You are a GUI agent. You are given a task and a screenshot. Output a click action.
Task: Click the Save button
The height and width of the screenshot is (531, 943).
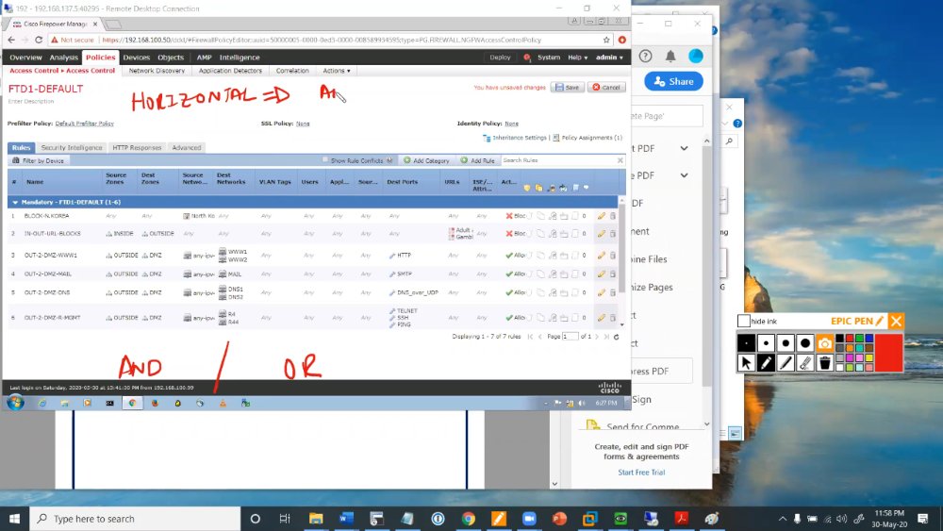pyautogui.click(x=567, y=87)
